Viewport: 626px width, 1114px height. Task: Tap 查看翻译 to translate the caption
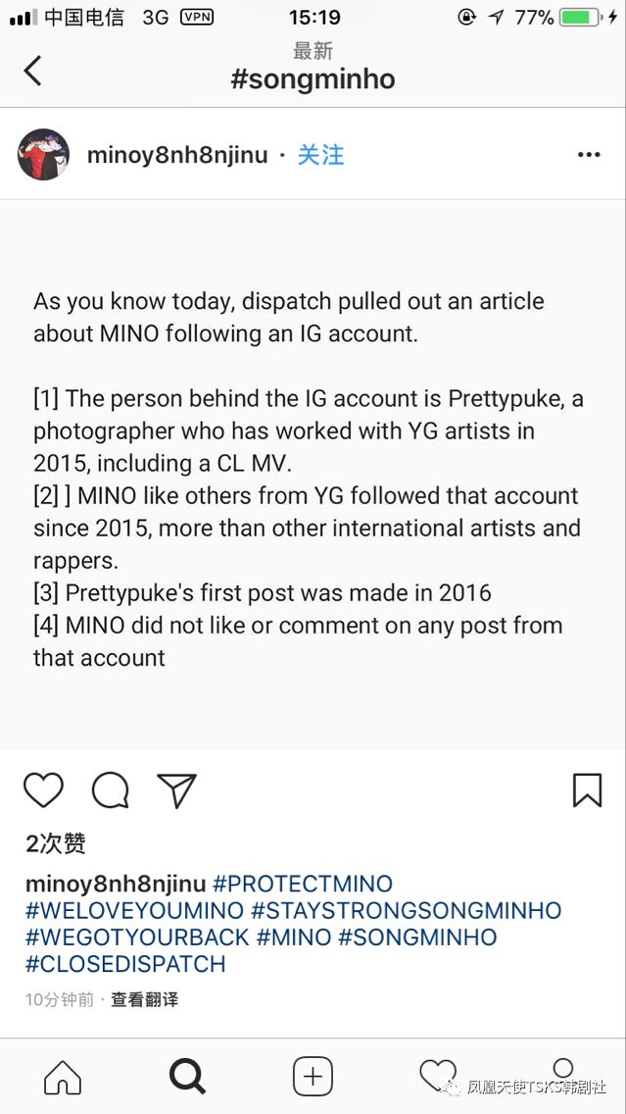pyautogui.click(x=144, y=999)
